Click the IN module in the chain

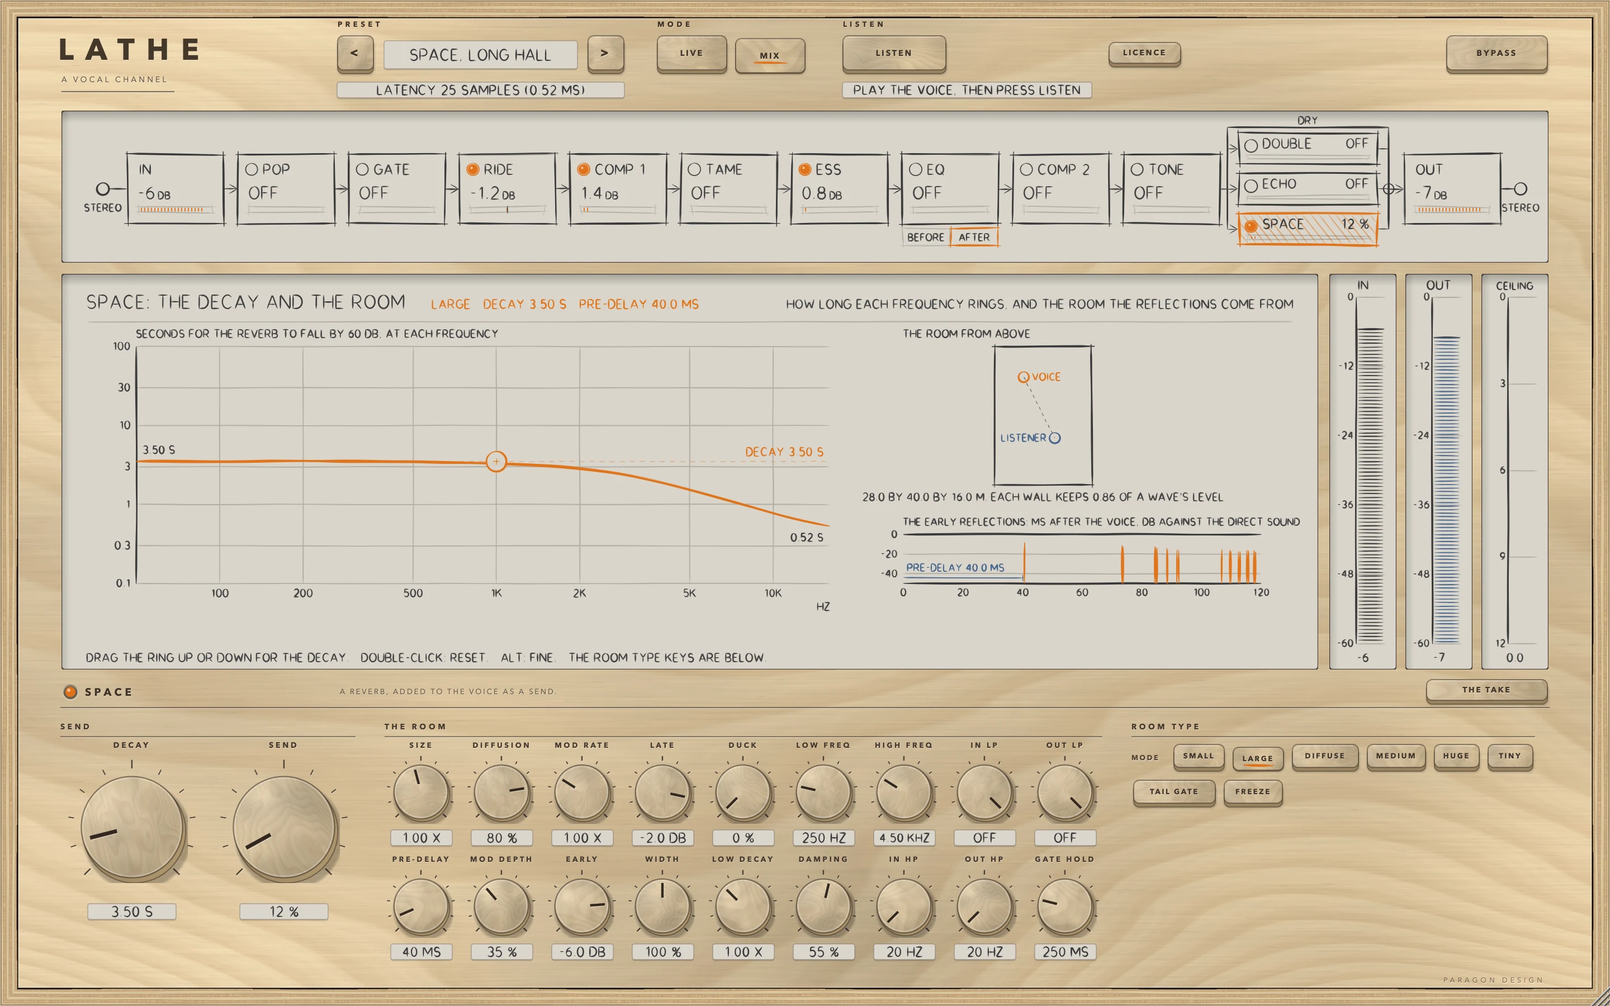pyautogui.click(x=176, y=189)
